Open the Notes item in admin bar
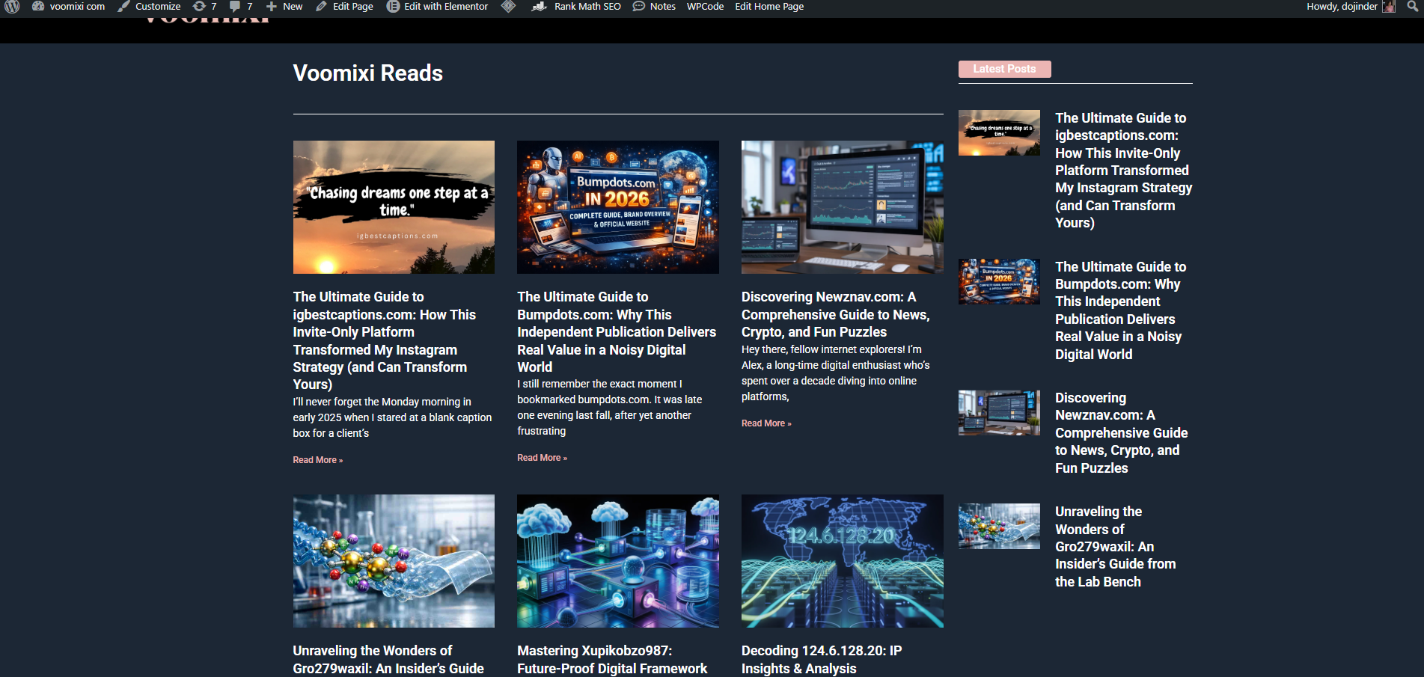The width and height of the screenshot is (1424, 677). pos(654,6)
